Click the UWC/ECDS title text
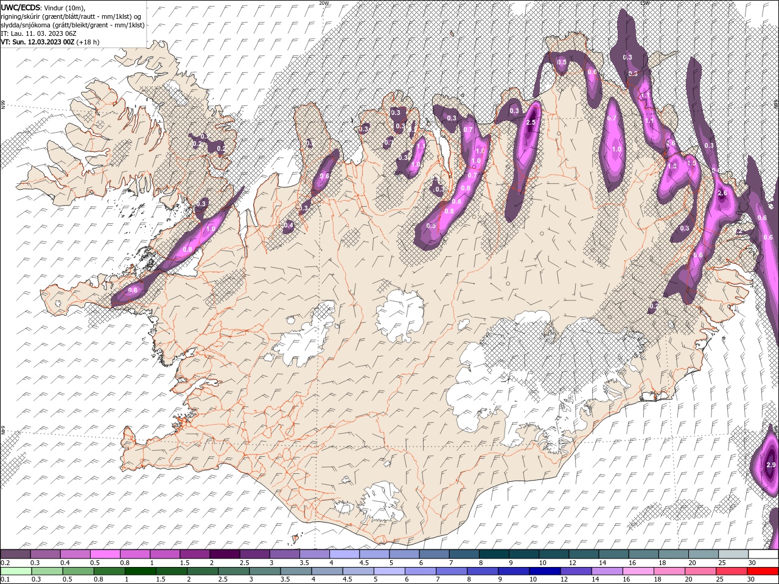 point(21,7)
